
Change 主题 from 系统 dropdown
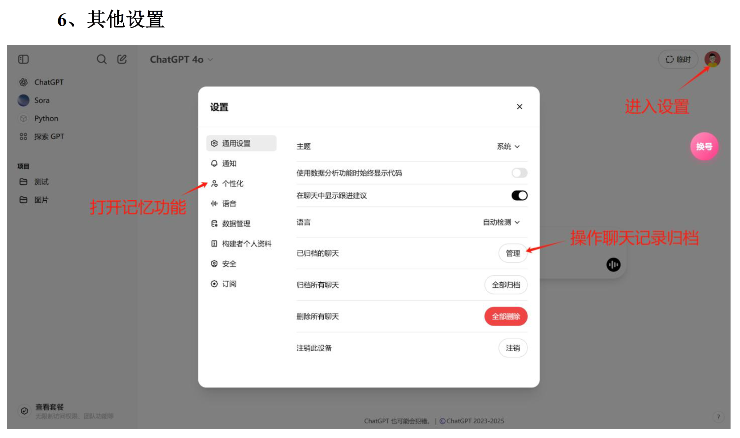[x=508, y=146]
